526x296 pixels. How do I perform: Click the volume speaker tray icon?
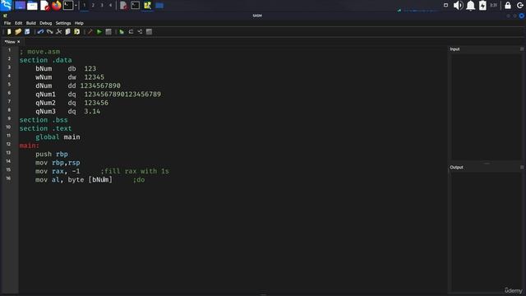tap(458, 6)
